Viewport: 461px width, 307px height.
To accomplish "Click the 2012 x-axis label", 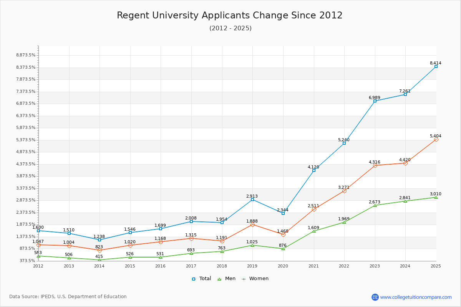I will coord(38,266).
